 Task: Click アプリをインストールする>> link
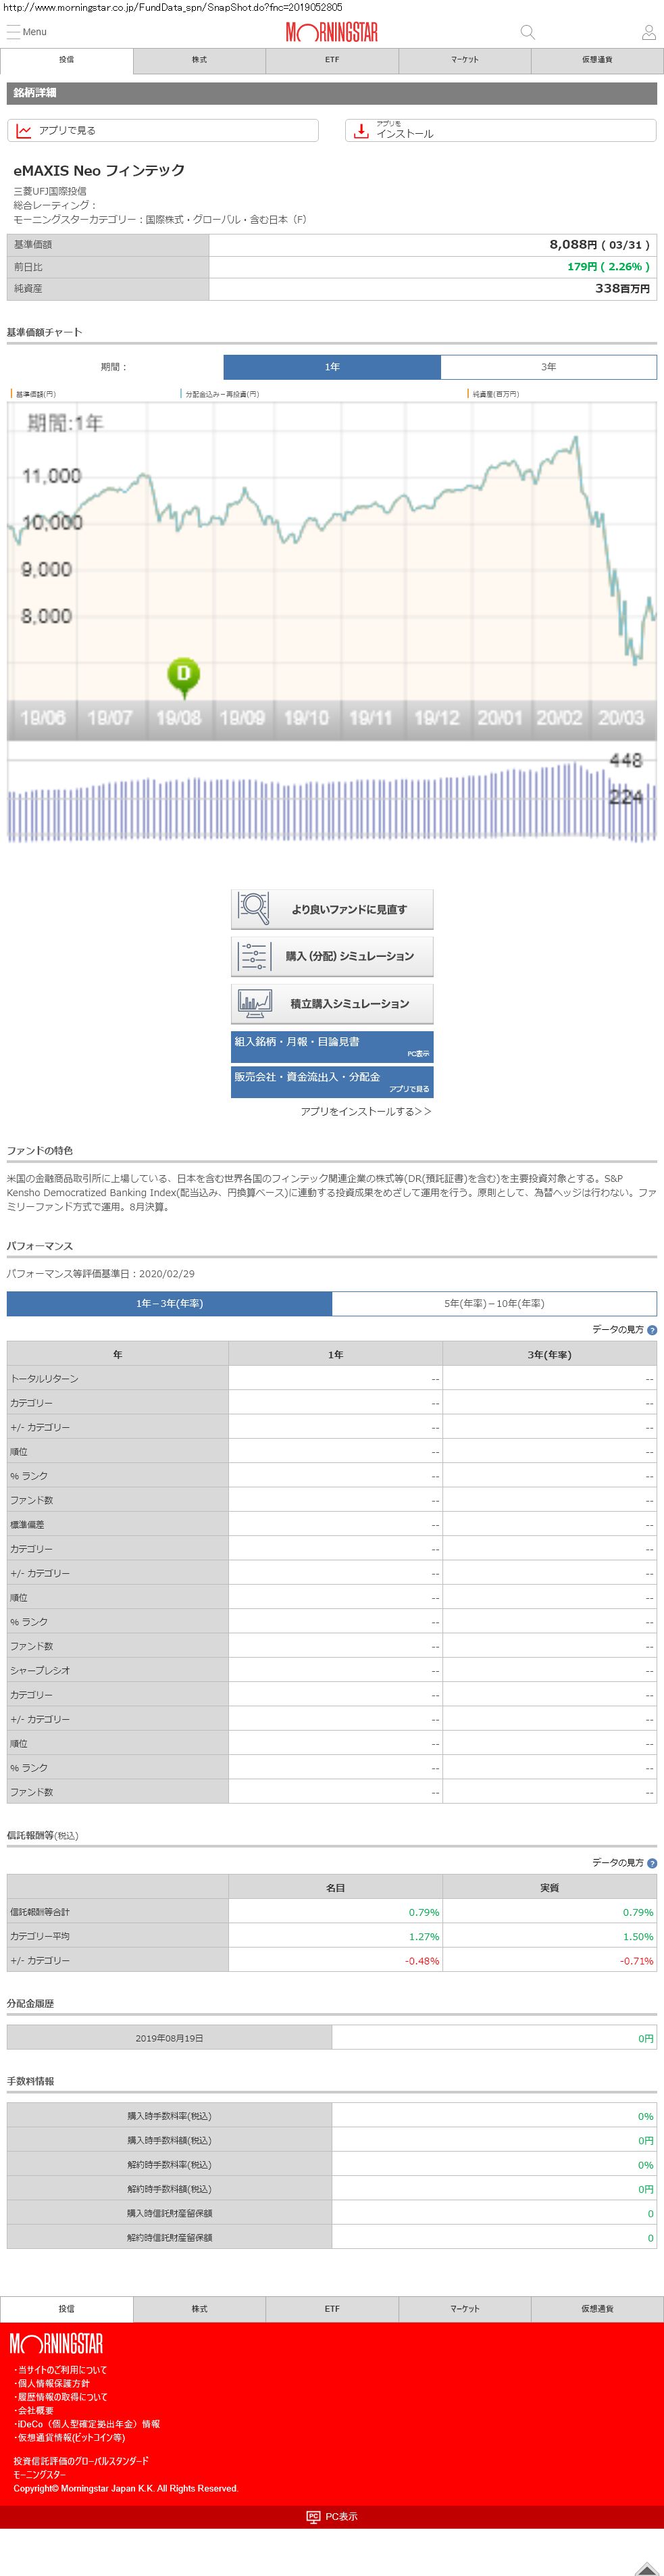click(366, 1111)
